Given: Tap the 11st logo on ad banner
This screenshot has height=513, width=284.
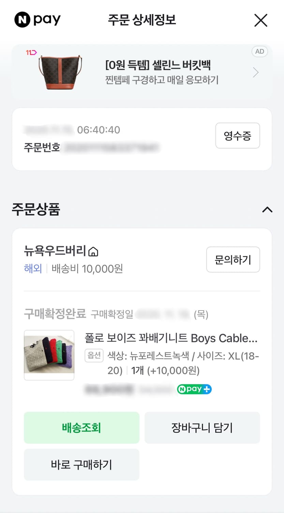Looking at the screenshot, I should tap(31, 52).
